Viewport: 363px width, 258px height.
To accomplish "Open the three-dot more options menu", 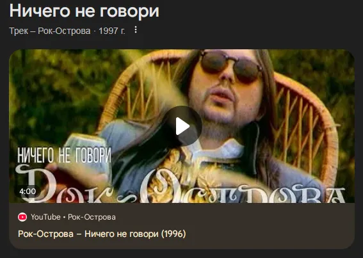I will [136, 29].
